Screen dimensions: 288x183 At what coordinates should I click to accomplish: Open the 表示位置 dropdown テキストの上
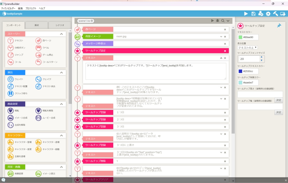pyautogui.click(x=247, y=48)
